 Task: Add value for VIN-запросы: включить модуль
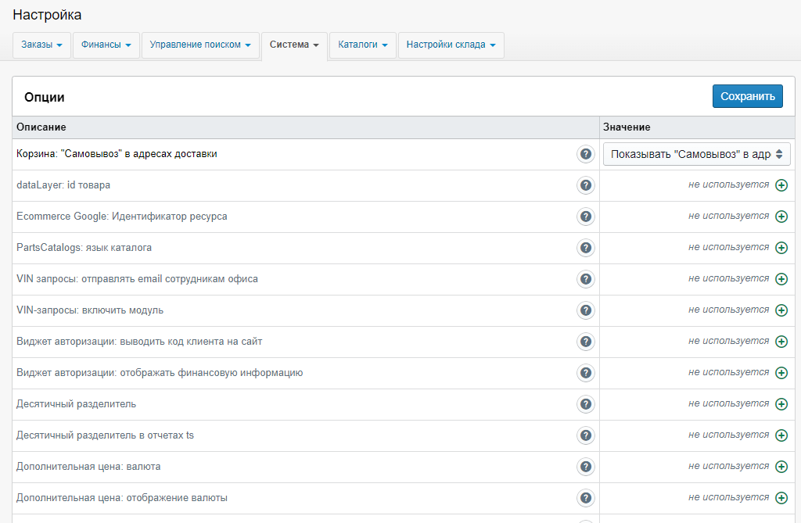(x=781, y=310)
